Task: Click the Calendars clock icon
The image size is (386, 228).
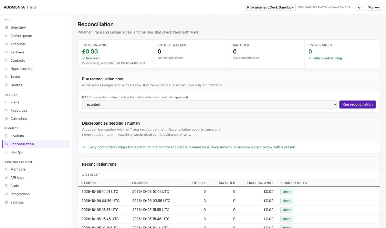Action: tap(6, 118)
